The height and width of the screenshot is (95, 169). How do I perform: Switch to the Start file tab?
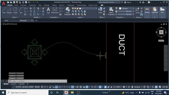click(6, 21)
